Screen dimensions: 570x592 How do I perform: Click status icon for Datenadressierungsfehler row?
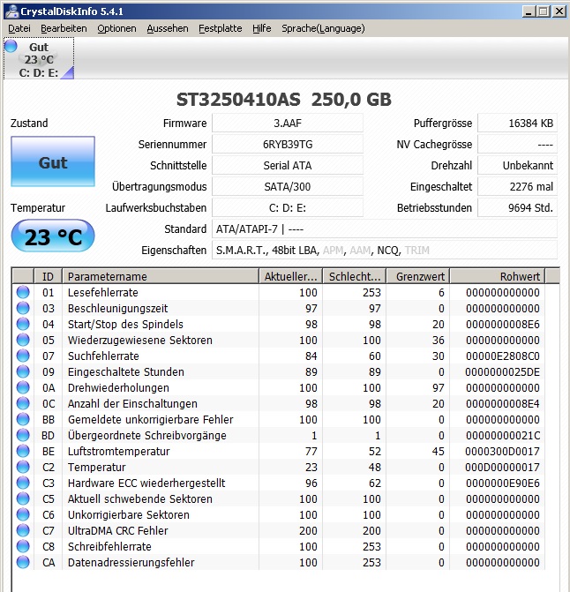pyautogui.click(x=23, y=562)
